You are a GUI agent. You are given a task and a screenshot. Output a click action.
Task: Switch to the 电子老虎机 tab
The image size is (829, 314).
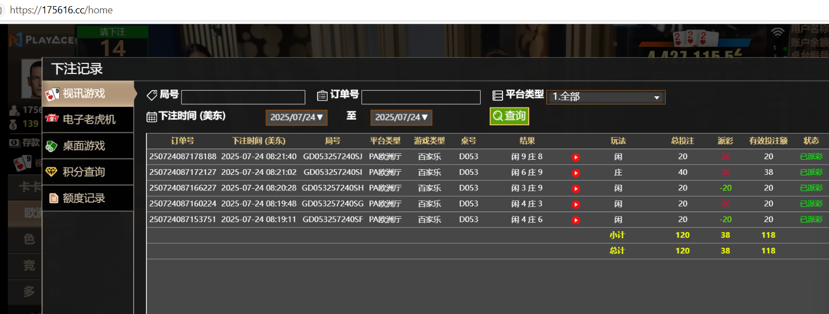point(88,120)
